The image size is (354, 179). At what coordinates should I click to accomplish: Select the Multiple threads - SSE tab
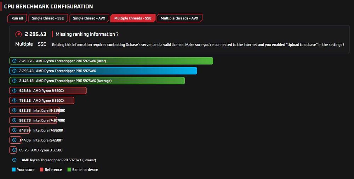click(x=133, y=18)
